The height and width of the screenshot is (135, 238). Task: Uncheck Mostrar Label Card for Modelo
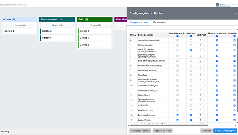[x=217, y=46]
